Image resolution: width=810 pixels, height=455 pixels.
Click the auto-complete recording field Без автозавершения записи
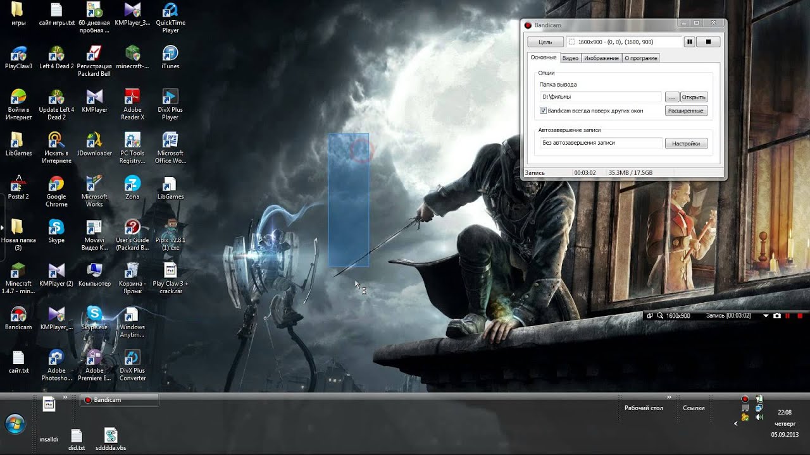[x=601, y=143]
